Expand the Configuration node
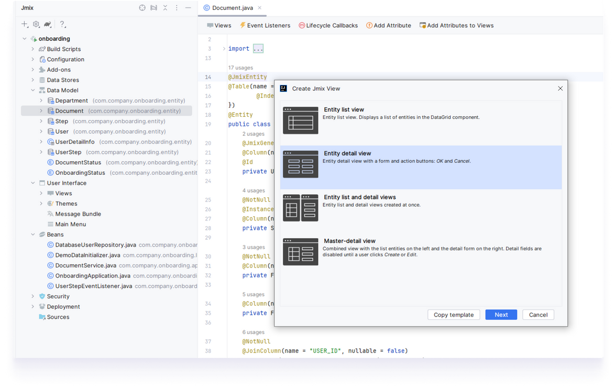 pyautogui.click(x=33, y=59)
